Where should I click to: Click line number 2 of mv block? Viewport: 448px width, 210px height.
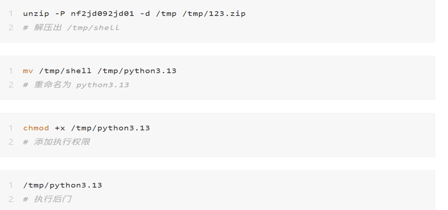(11, 85)
